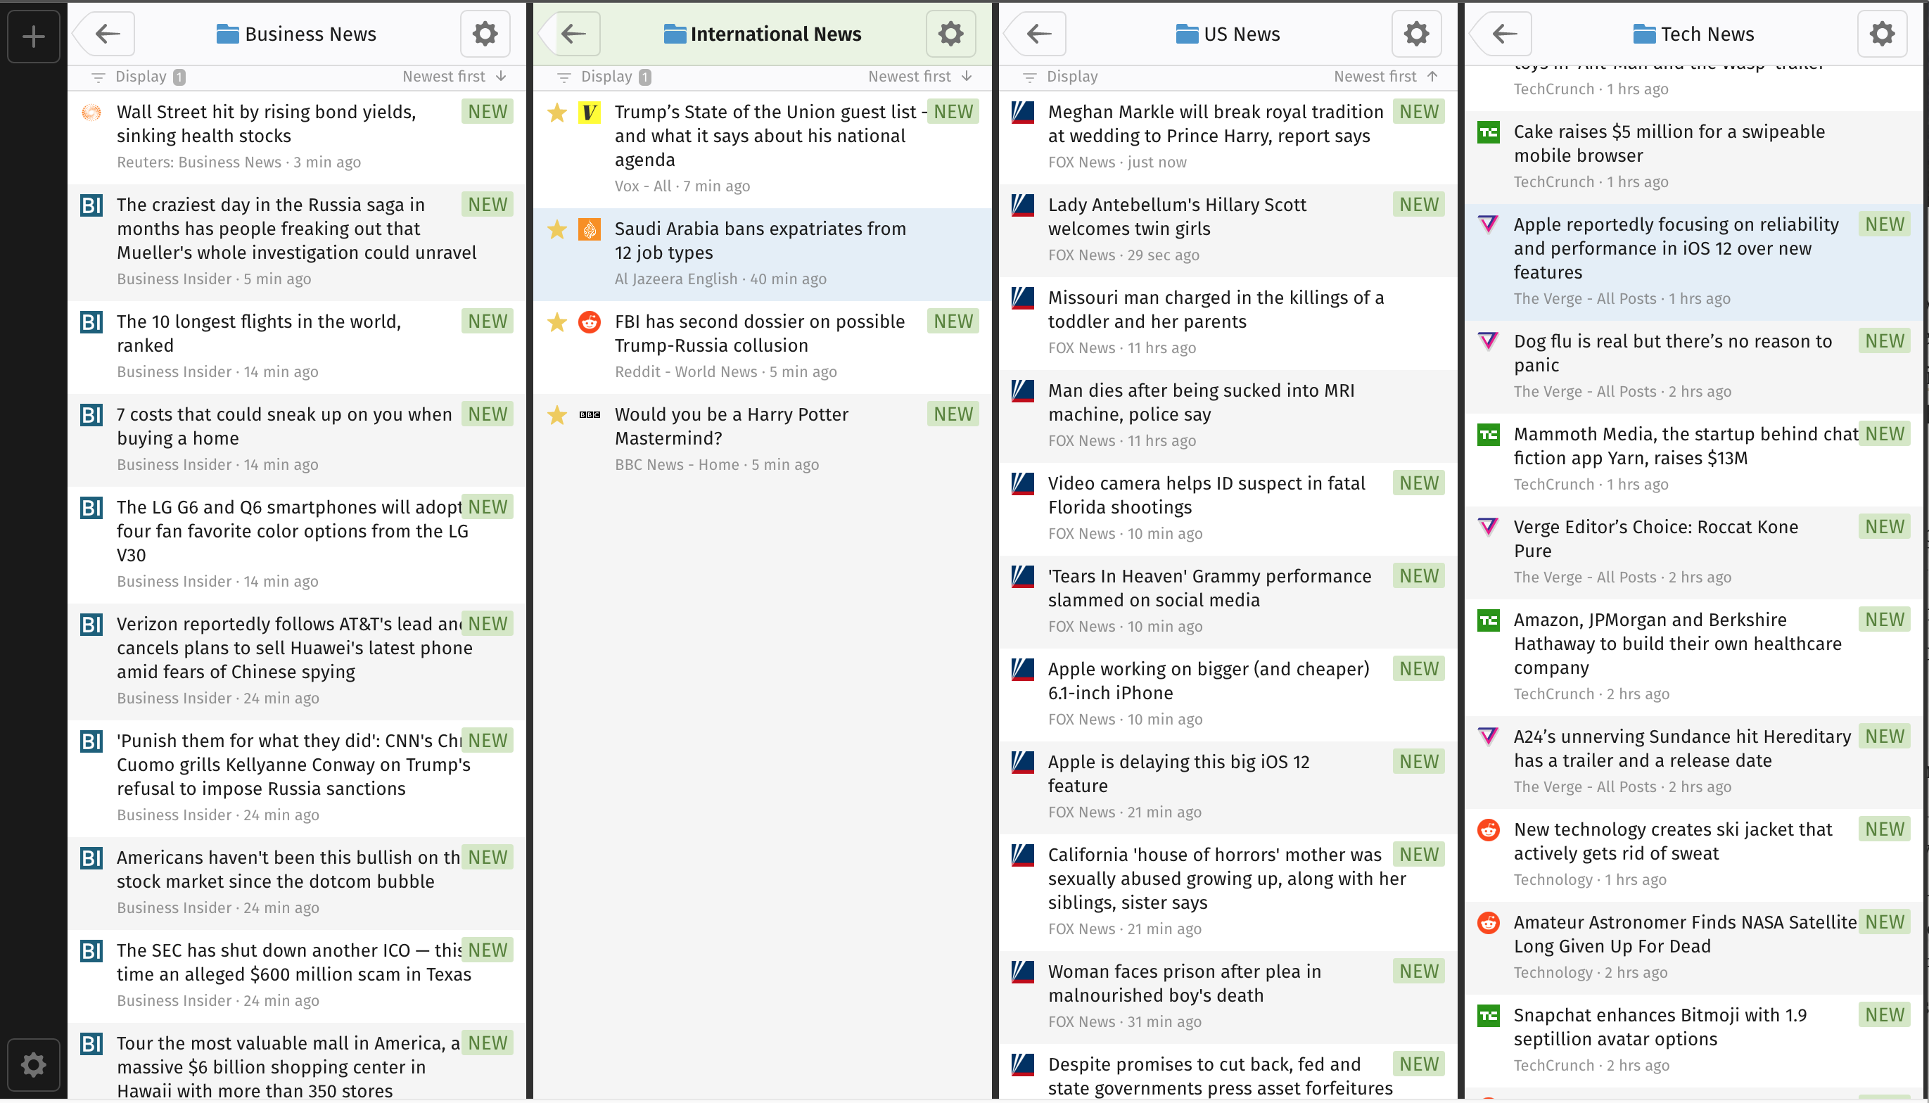Click NEW badge on Video camera Florida shootings article
The width and height of the screenshot is (1929, 1103).
click(x=1419, y=483)
